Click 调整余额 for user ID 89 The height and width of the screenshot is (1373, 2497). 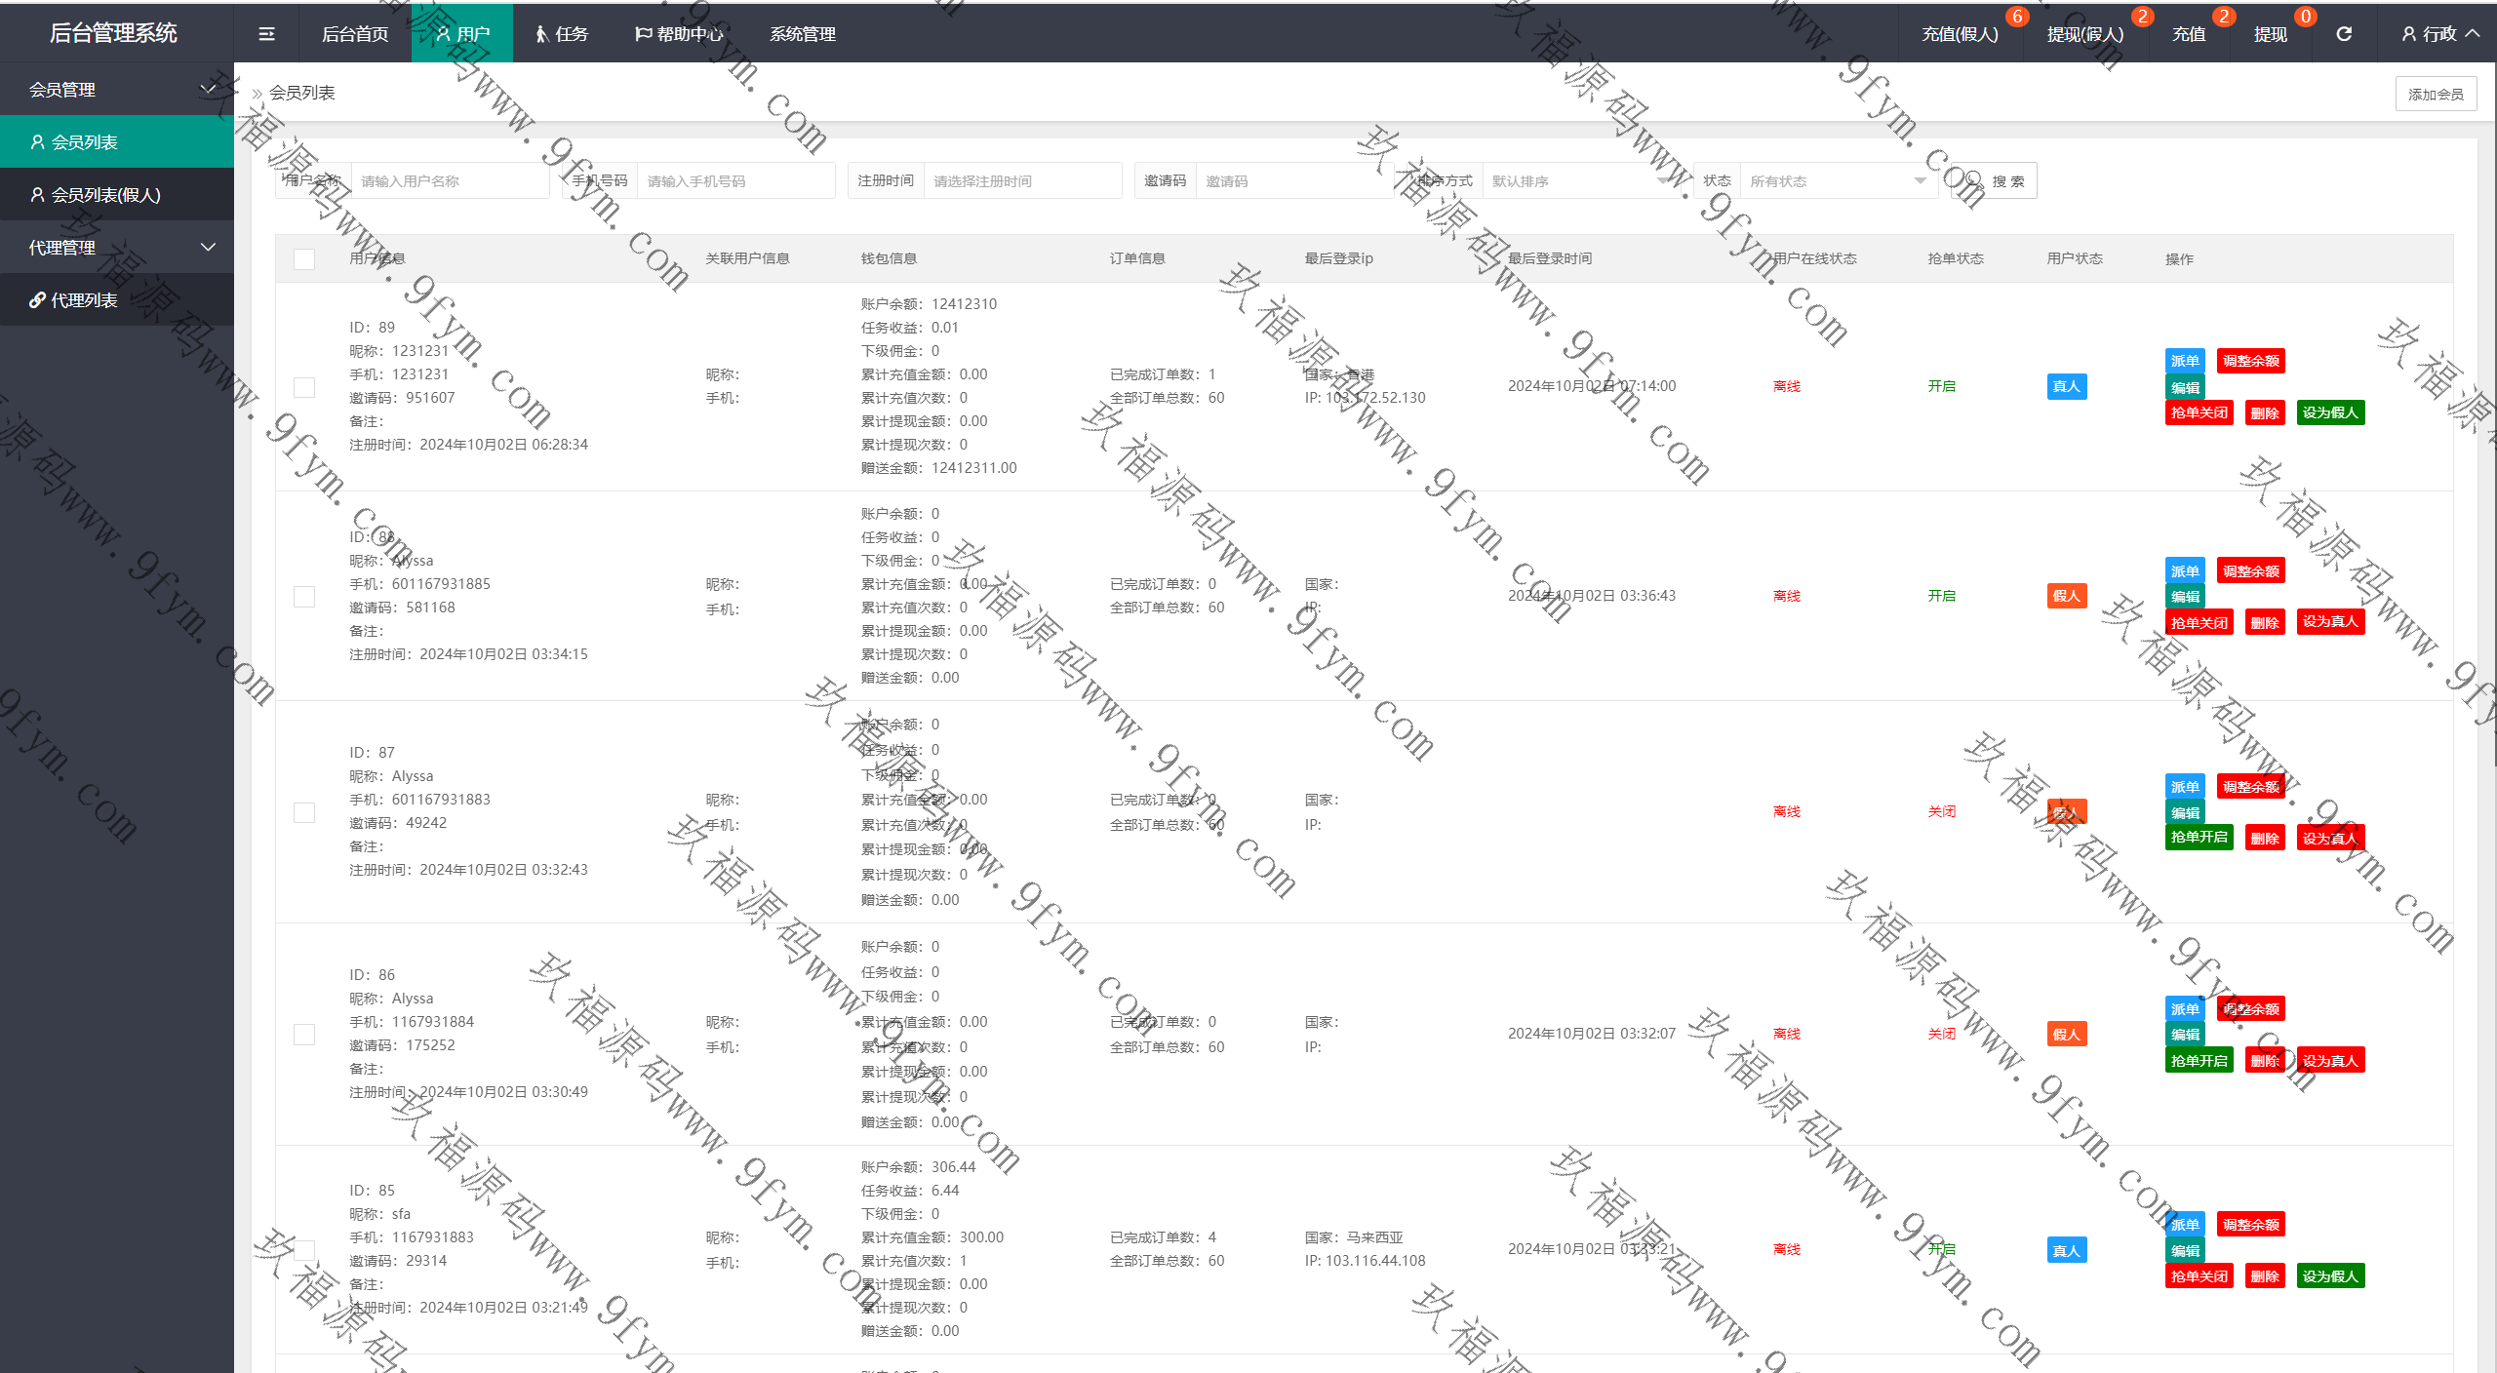(2250, 361)
